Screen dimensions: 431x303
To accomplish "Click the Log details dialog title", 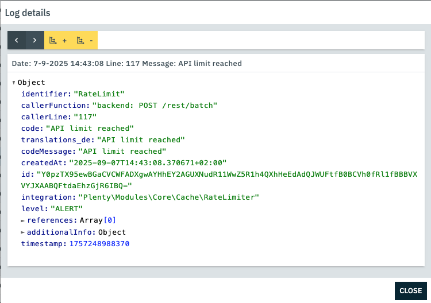I will coord(28,13).
